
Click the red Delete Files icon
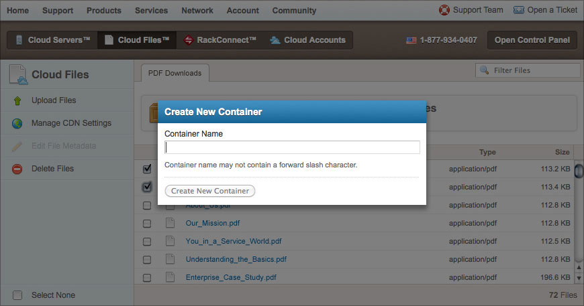pos(17,169)
